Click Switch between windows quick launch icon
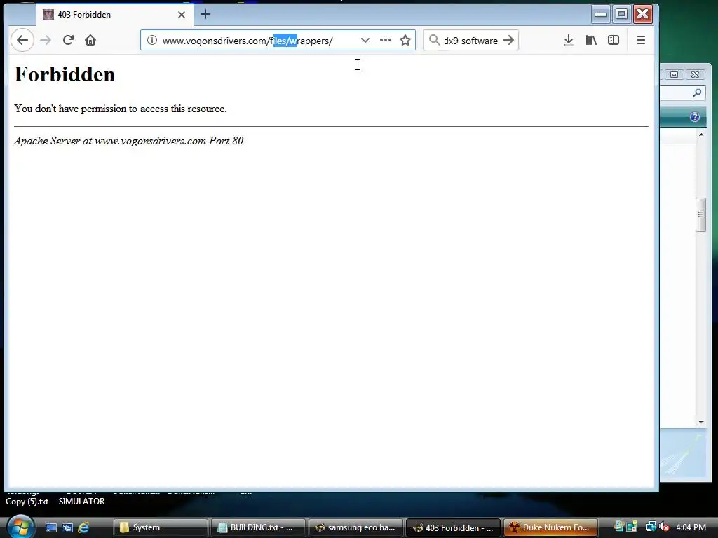 pyautogui.click(x=67, y=527)
